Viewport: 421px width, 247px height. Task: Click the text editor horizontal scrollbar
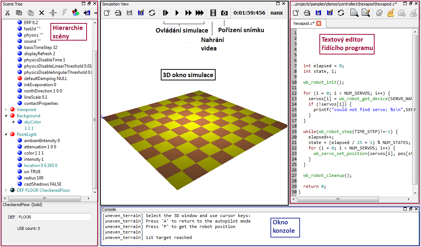(338, 199)
